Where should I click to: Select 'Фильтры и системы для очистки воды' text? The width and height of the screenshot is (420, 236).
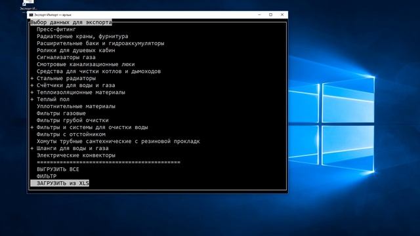(x=92, y=127)
